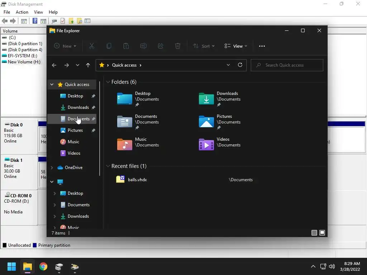Click in Search Quick access field
This screenshot has height=275, width=367.
287,65
